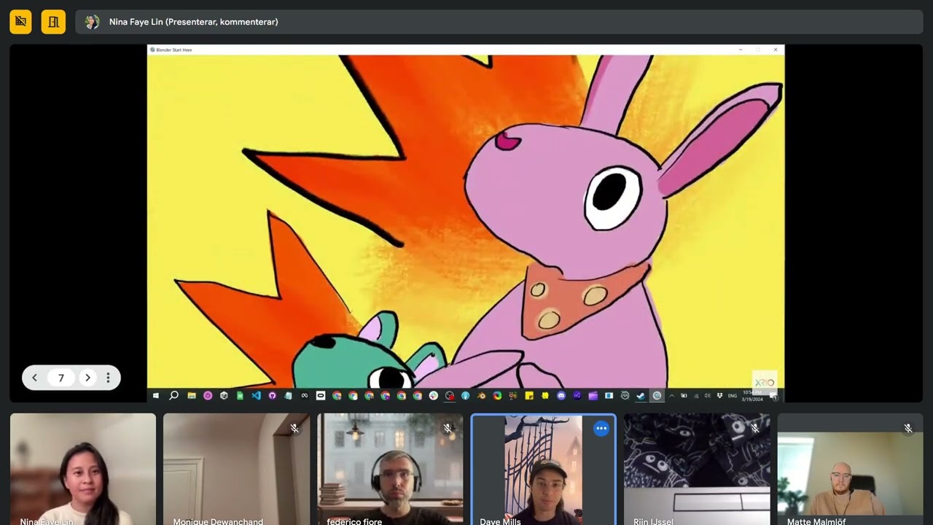The width and height of the screenshot is (933, 525).
Task: Select Matte Malmlöf's video tile
Action: tap(850, 469)
